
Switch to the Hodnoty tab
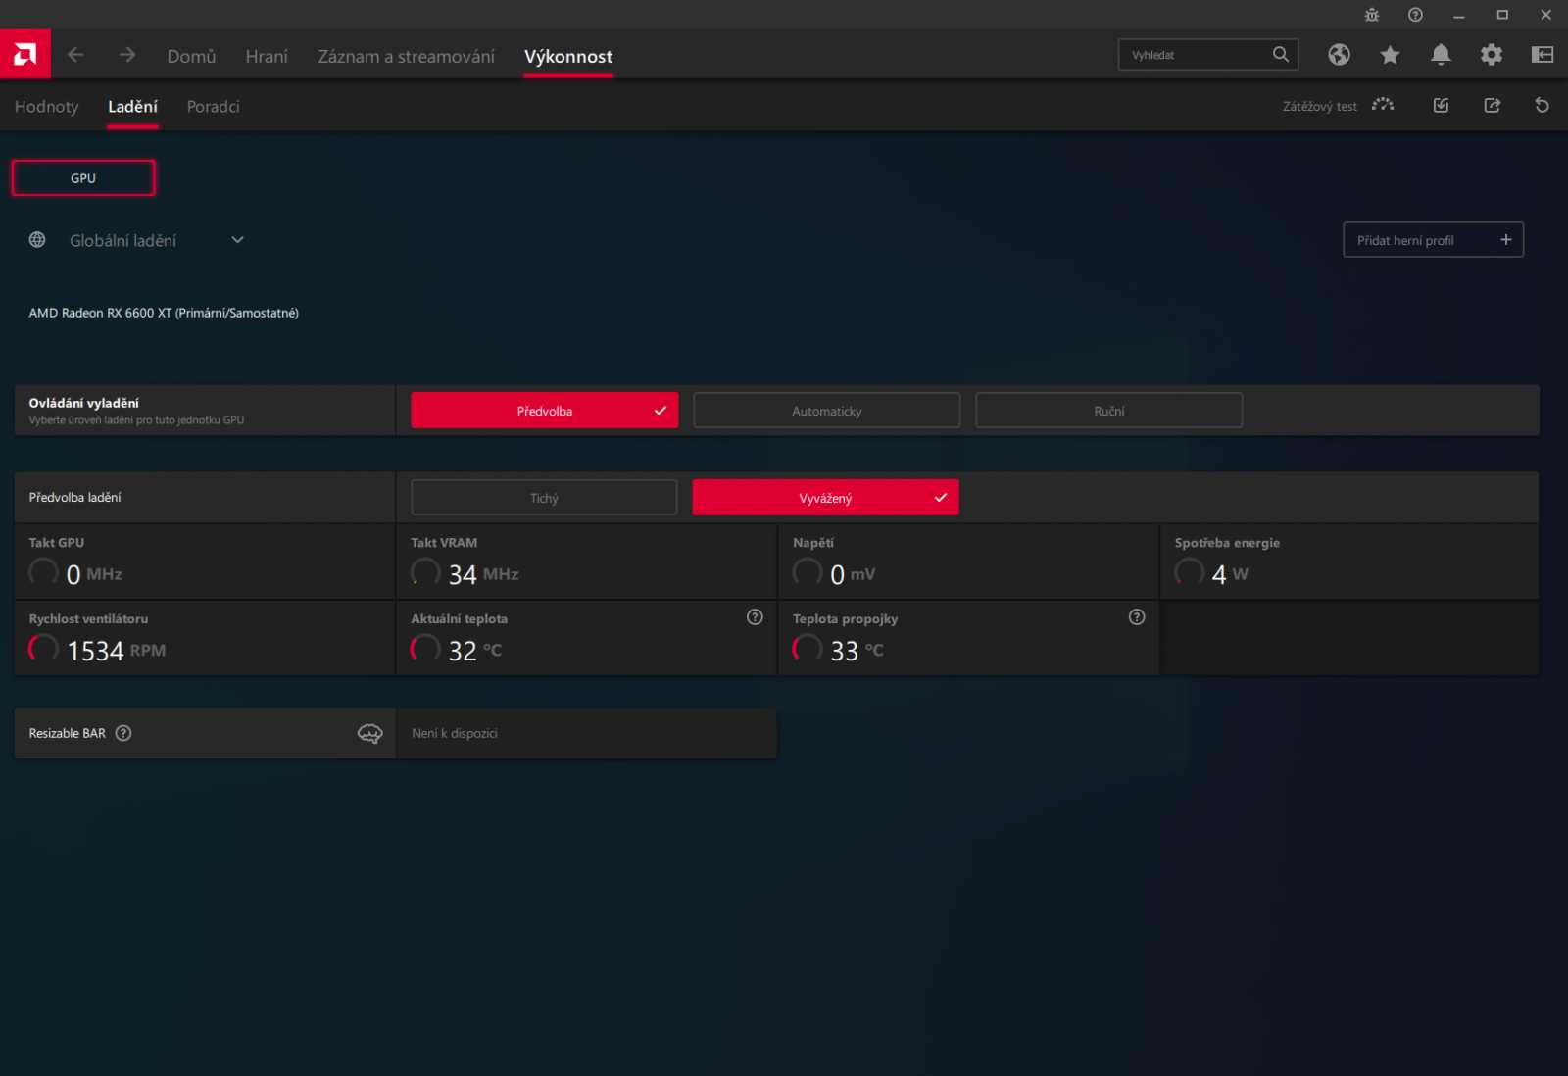pyautogui.click(x=46, y=106)
